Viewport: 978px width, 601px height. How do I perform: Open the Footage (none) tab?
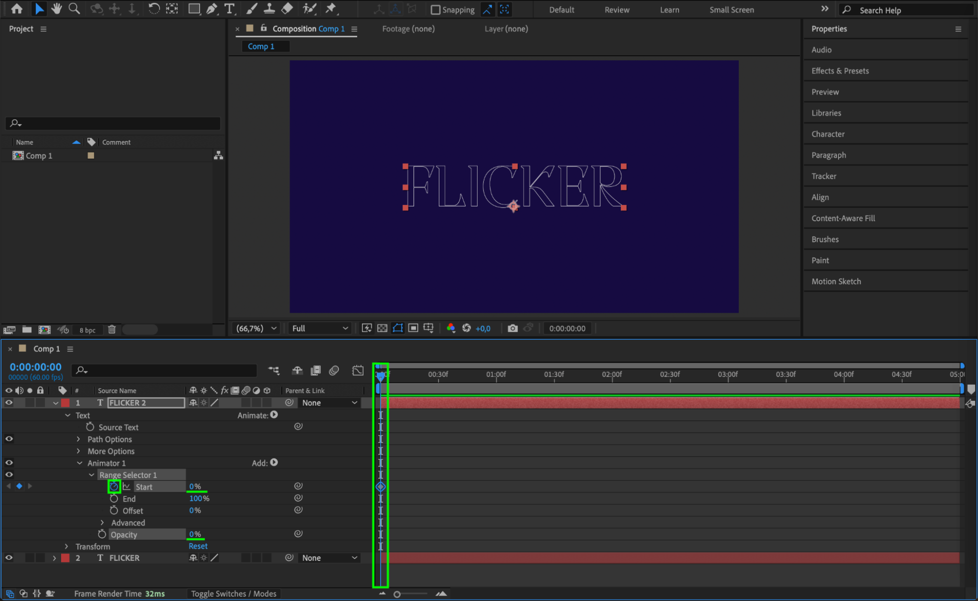coord(408,29)
